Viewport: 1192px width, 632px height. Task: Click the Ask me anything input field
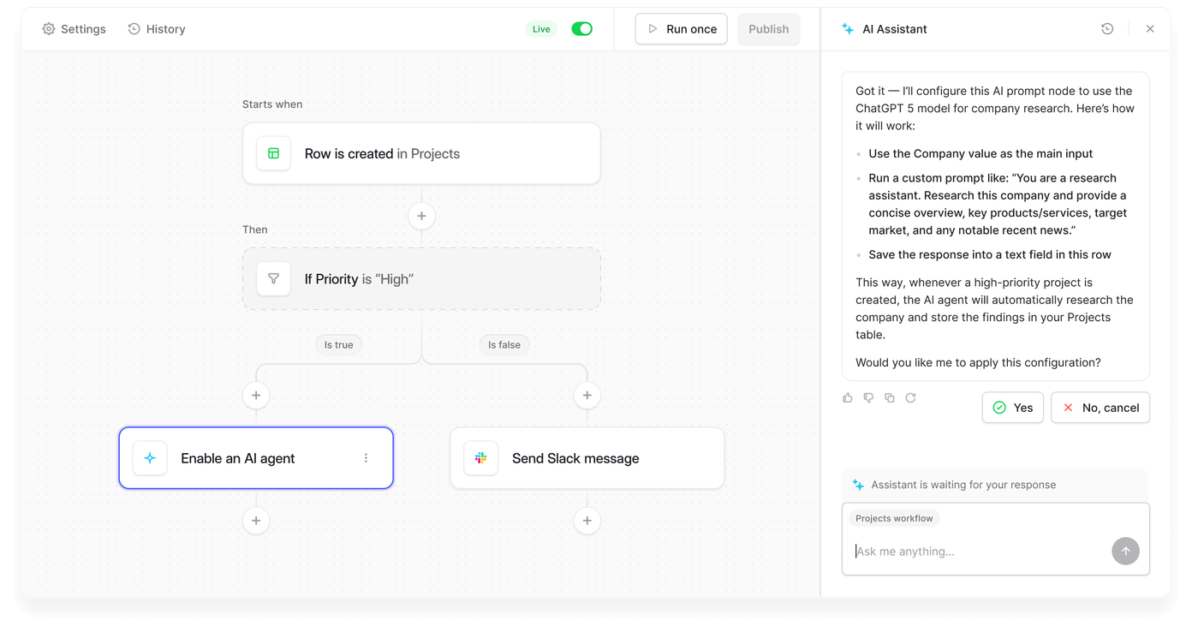(976, 552)
